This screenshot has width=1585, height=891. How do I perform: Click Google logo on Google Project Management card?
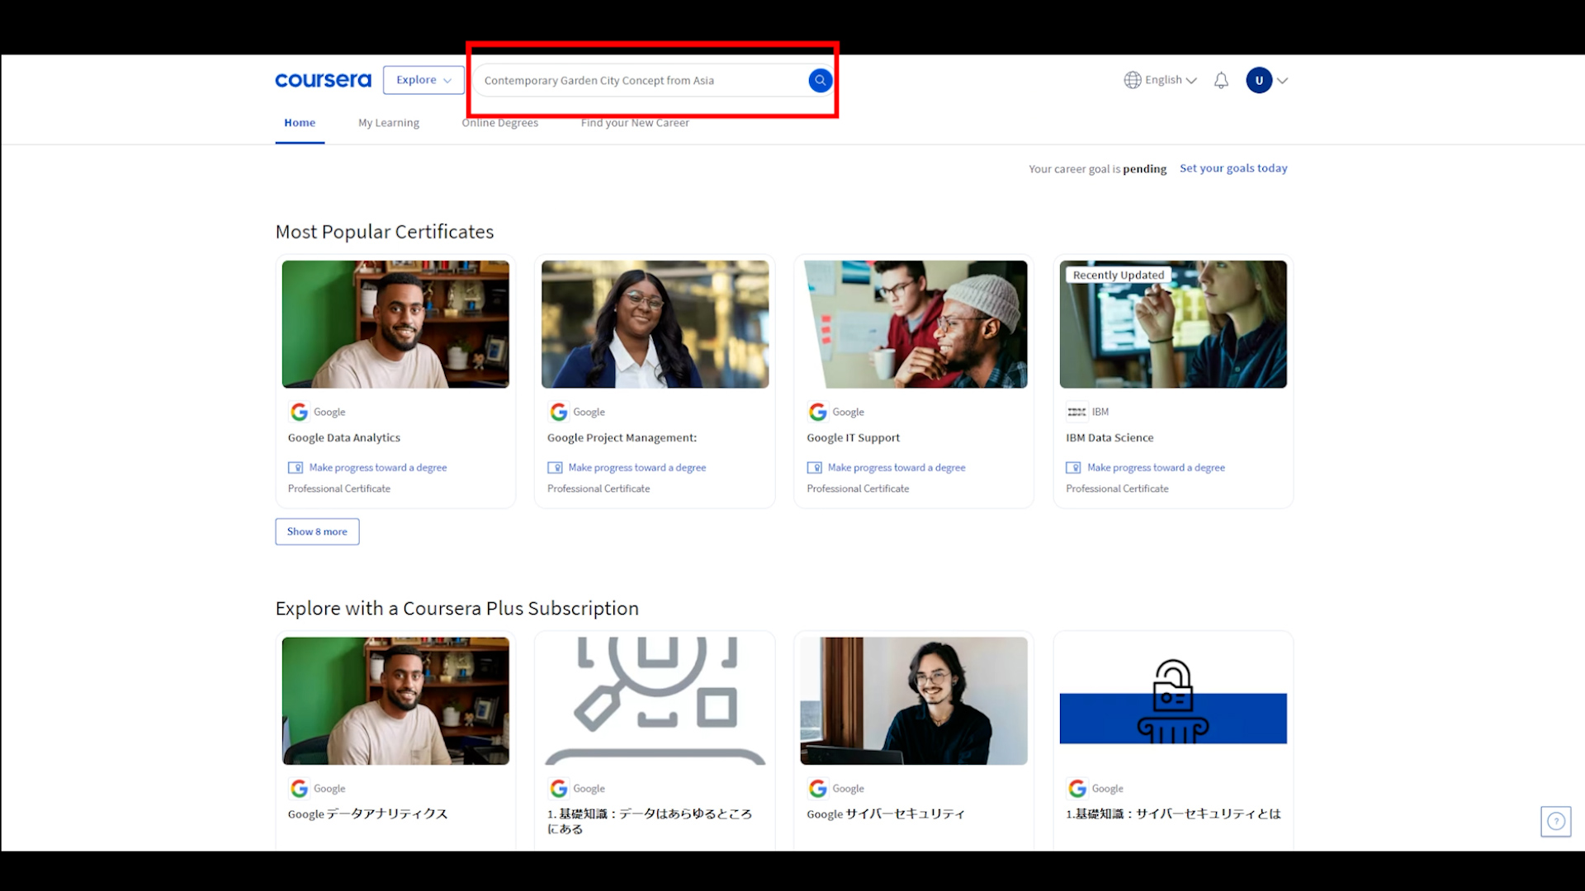[558, 412]
